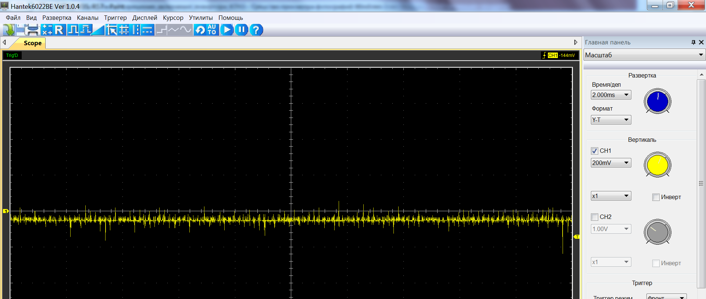
Task: Select the arrow pointer cursor tool
Action: point(111,30)
